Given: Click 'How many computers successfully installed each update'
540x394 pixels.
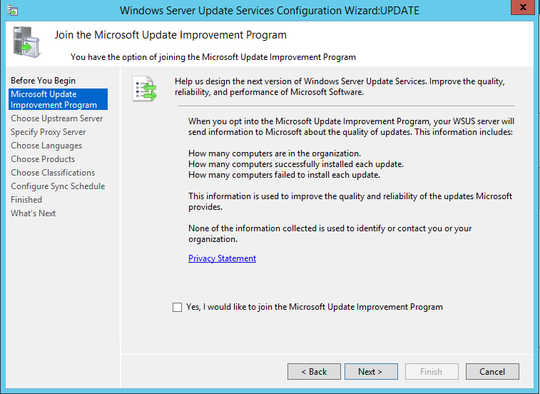Looking at the screenshot, I should point(296,164).
